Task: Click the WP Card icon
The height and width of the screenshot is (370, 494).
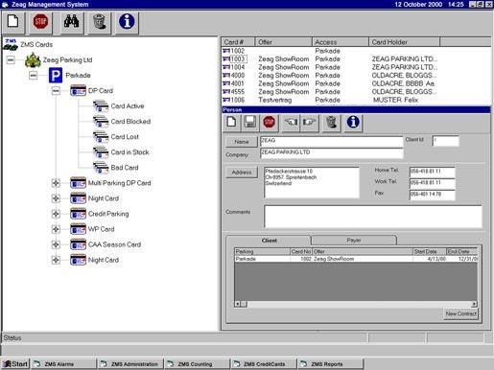Action: coord(78,229)
